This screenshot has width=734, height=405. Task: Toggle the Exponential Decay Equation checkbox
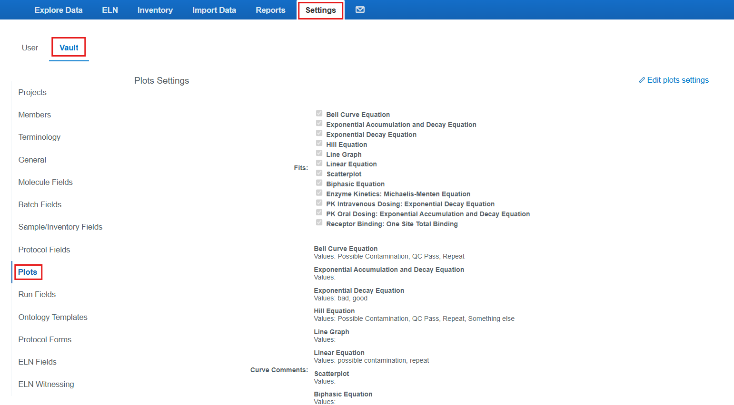[319, 133]
